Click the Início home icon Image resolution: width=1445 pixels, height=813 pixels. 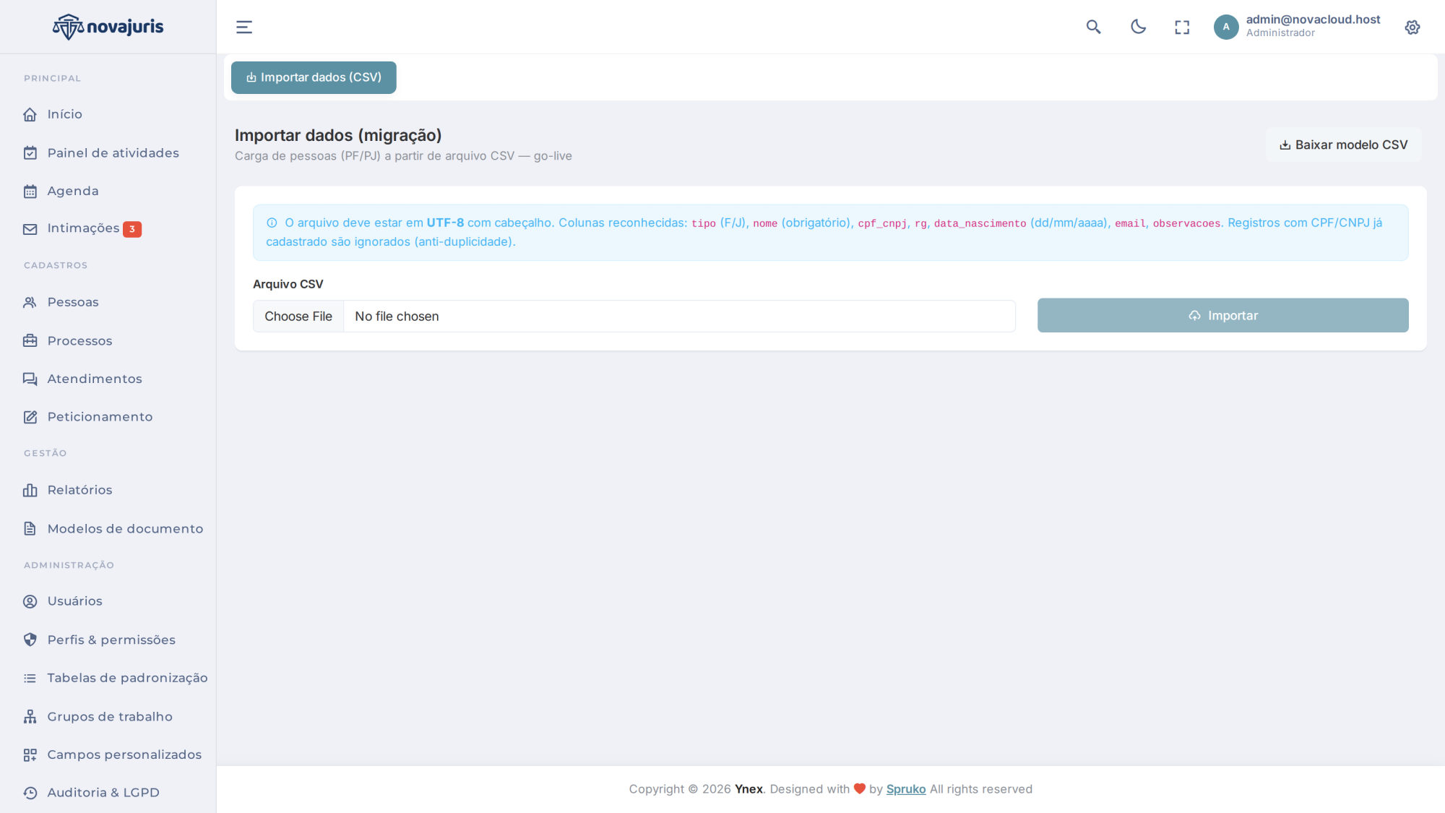pos(30,114)
